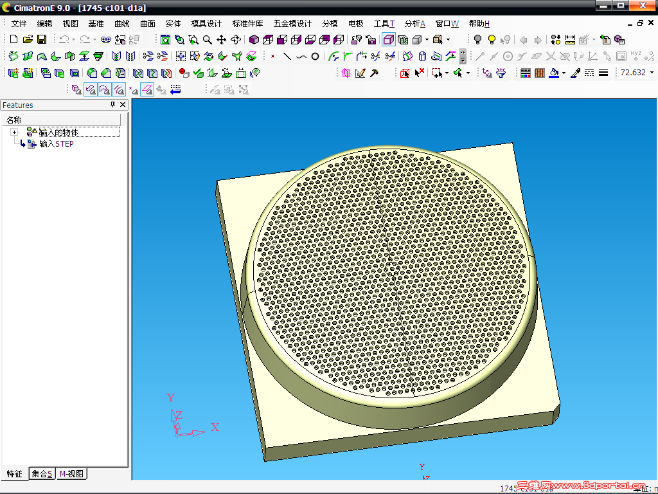Open the gray cube render dropdown arrow

pos(427,39)
